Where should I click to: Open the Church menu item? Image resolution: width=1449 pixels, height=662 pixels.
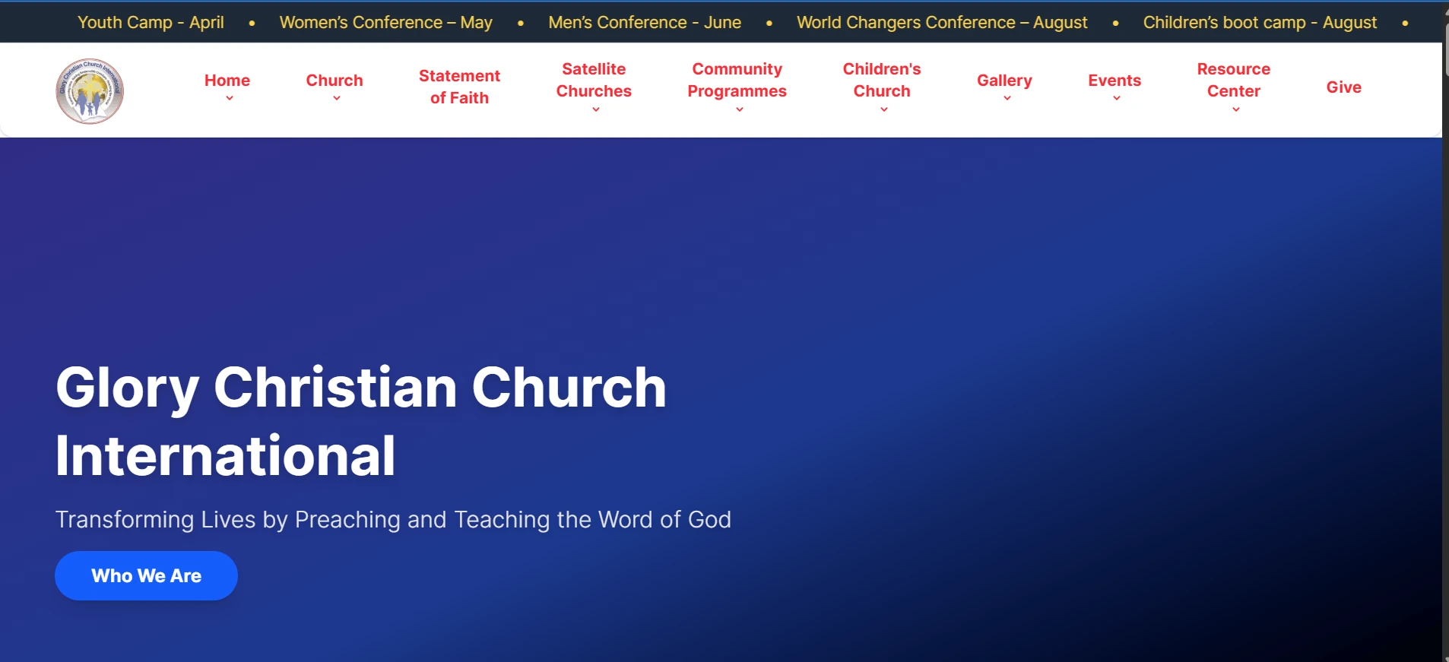[335, 81]
